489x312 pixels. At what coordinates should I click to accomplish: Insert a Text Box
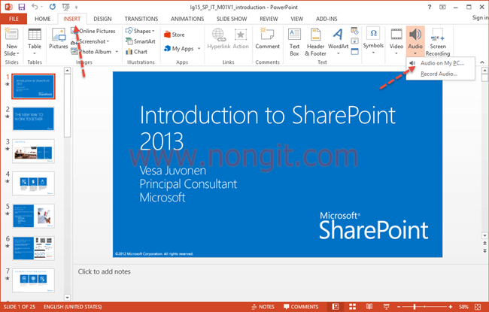[294, 42]
